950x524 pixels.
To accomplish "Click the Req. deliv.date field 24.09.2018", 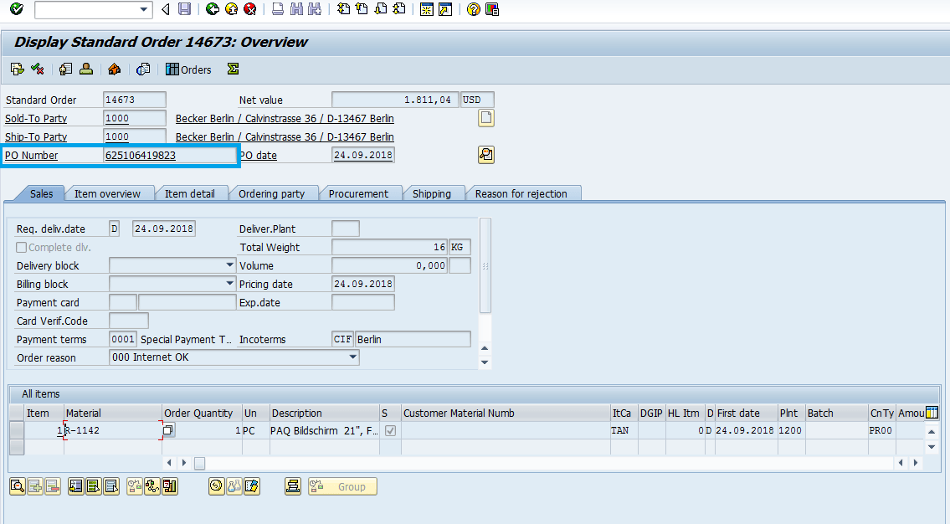I will click(x=163, y=229).
